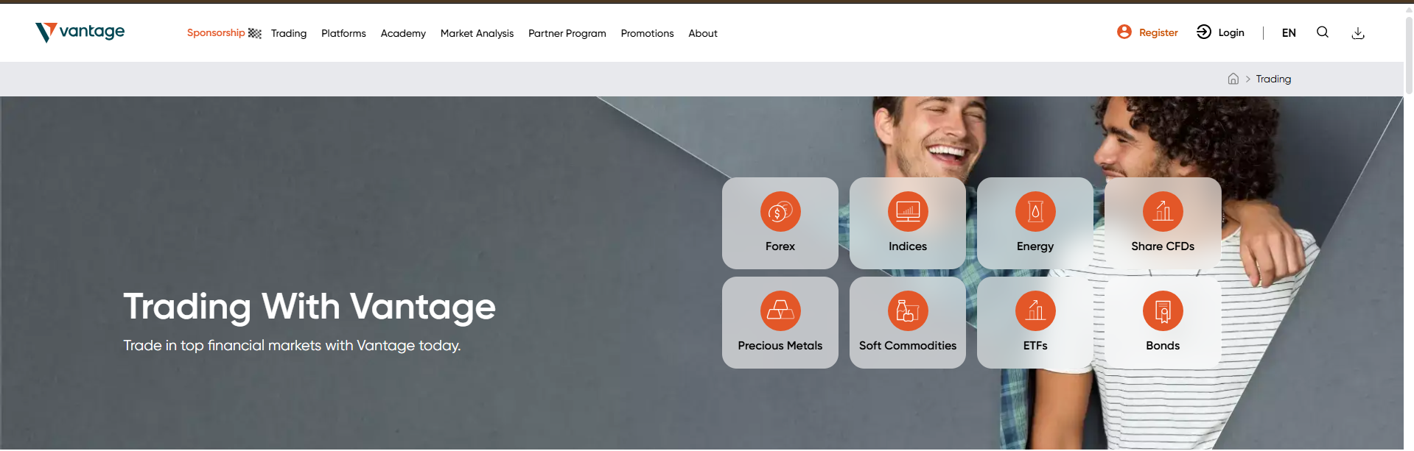Select the Forex card label
Screen dimensions: 1414x451
click(x=780, y=246)
